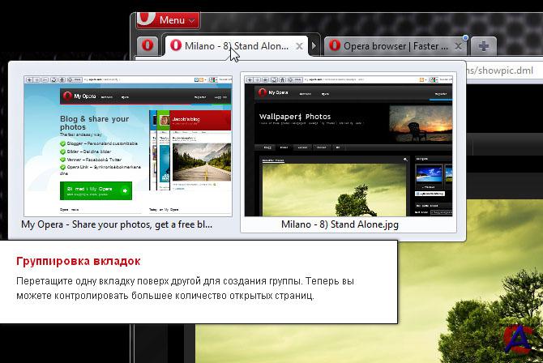
Task: Close the Milano - 8) Stand Alone tab
Action: tap(300, 46)
